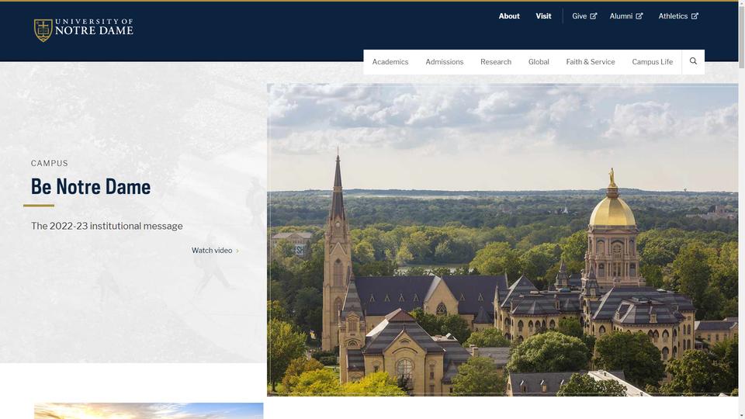Click the external-link icon beside Athletics

coord(695,16)
